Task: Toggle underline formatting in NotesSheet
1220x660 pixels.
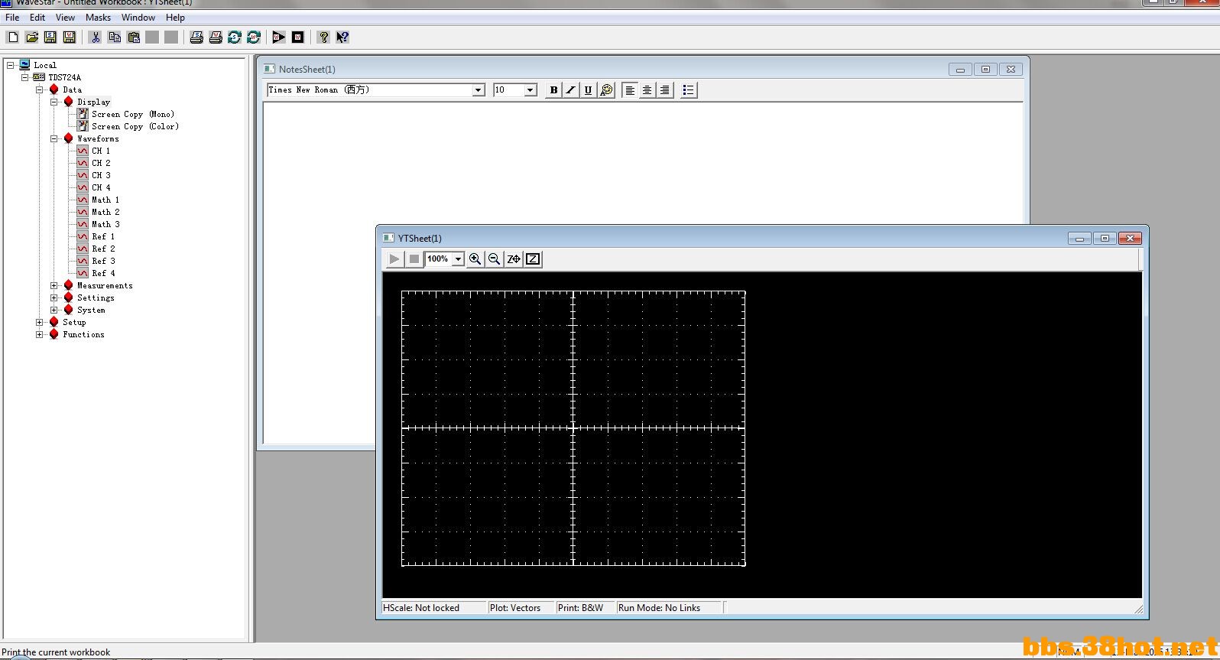Action: coord(588,90)
